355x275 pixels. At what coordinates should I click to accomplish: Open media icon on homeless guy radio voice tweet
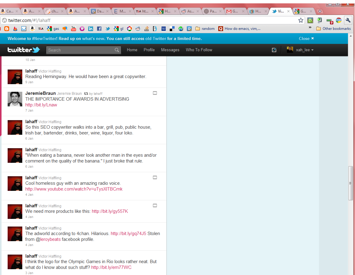(x=155, y=177)
